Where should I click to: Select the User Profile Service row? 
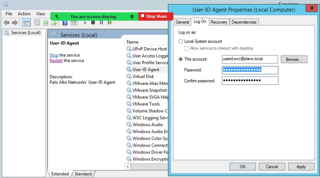click(x=147, y=62)
